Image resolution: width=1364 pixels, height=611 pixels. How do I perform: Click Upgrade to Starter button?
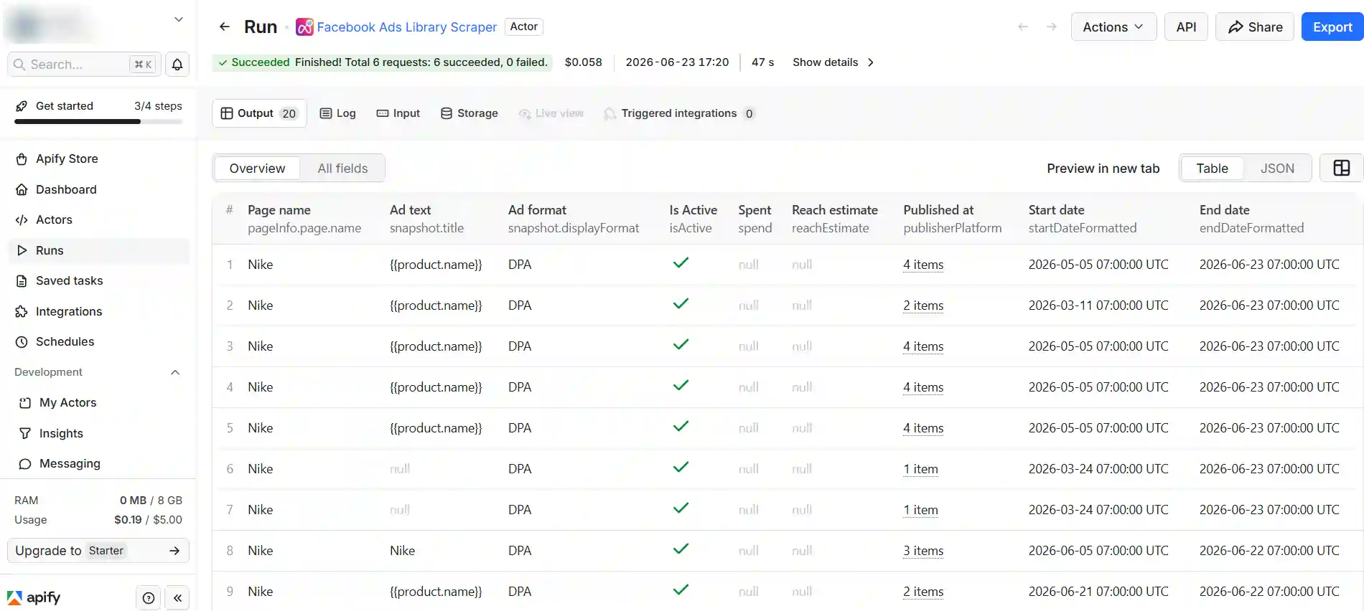[x=98, y=551]
